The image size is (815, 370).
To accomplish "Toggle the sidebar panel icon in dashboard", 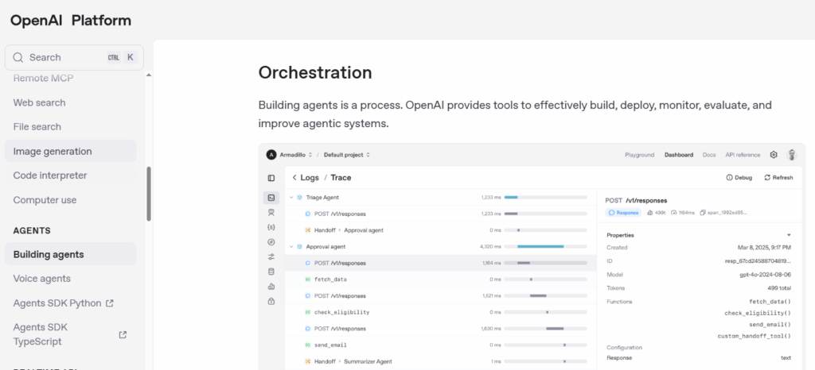I will pos(271,178).
